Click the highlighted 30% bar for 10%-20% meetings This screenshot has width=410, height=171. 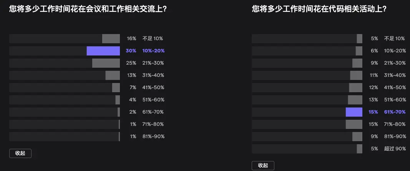[103, 51]
